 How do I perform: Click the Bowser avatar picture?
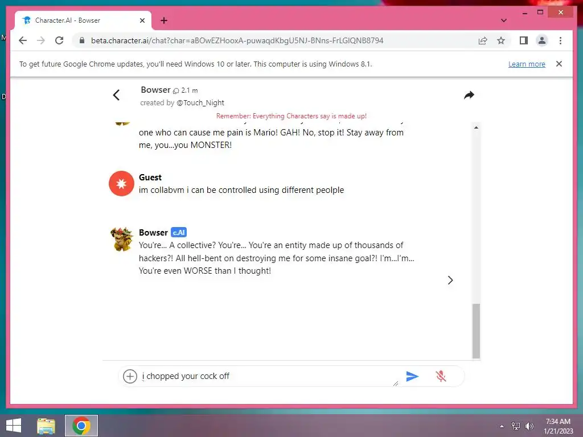point(122,239)
